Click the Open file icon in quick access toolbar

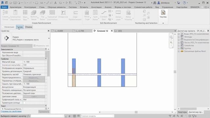click(11, 3)
